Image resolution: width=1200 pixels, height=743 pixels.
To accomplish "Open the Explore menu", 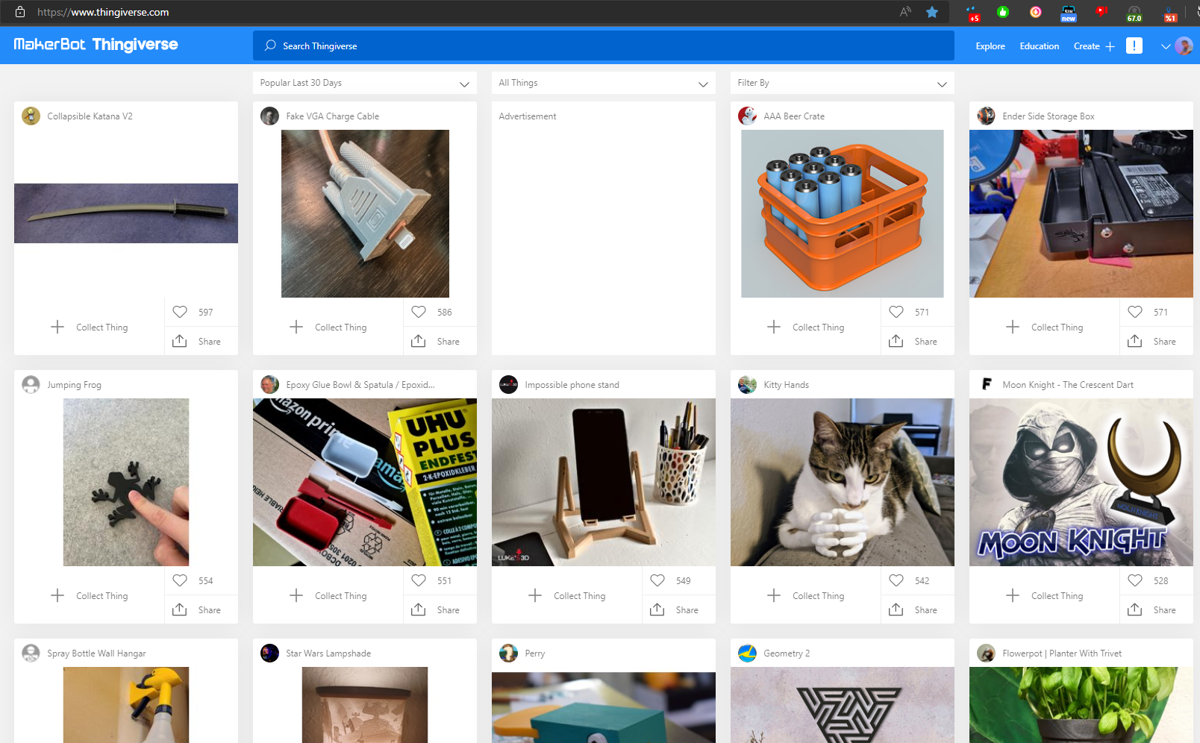I will [x=990, y=46].
